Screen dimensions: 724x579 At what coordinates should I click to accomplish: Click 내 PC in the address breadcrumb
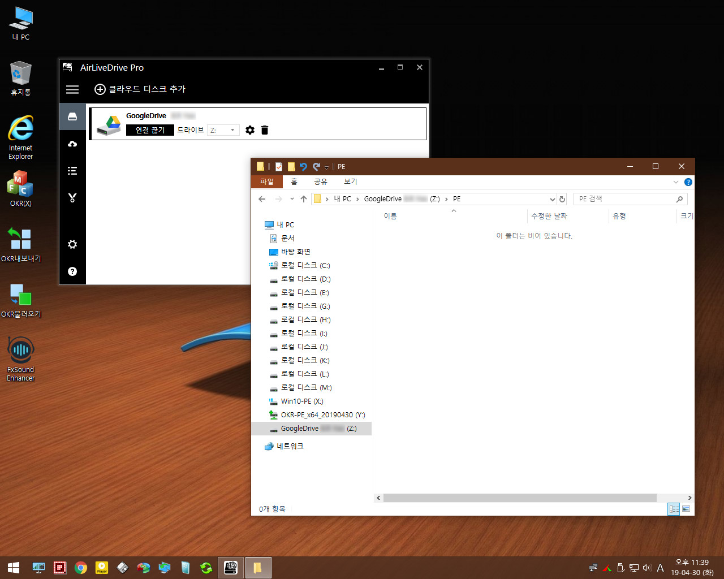click(x=342, y=199)
